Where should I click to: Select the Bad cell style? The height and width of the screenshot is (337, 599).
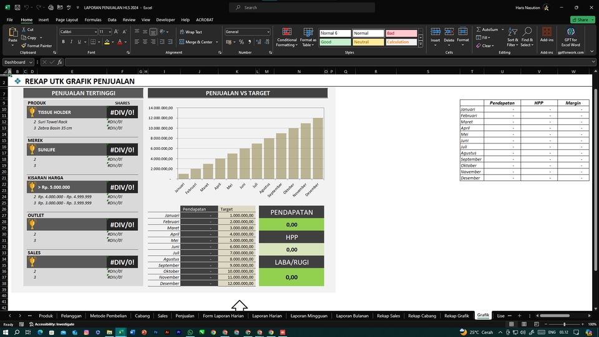point(401,33)
